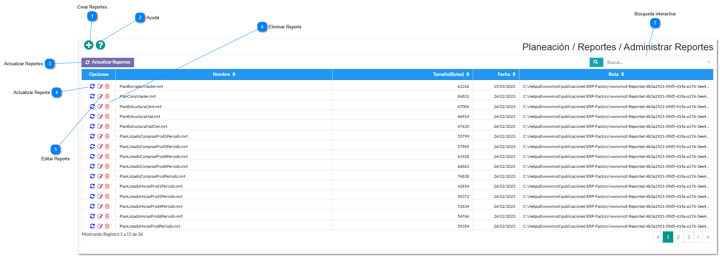Click size value 74838
Viewport: 720px width, 257px height.
(463, 176)
